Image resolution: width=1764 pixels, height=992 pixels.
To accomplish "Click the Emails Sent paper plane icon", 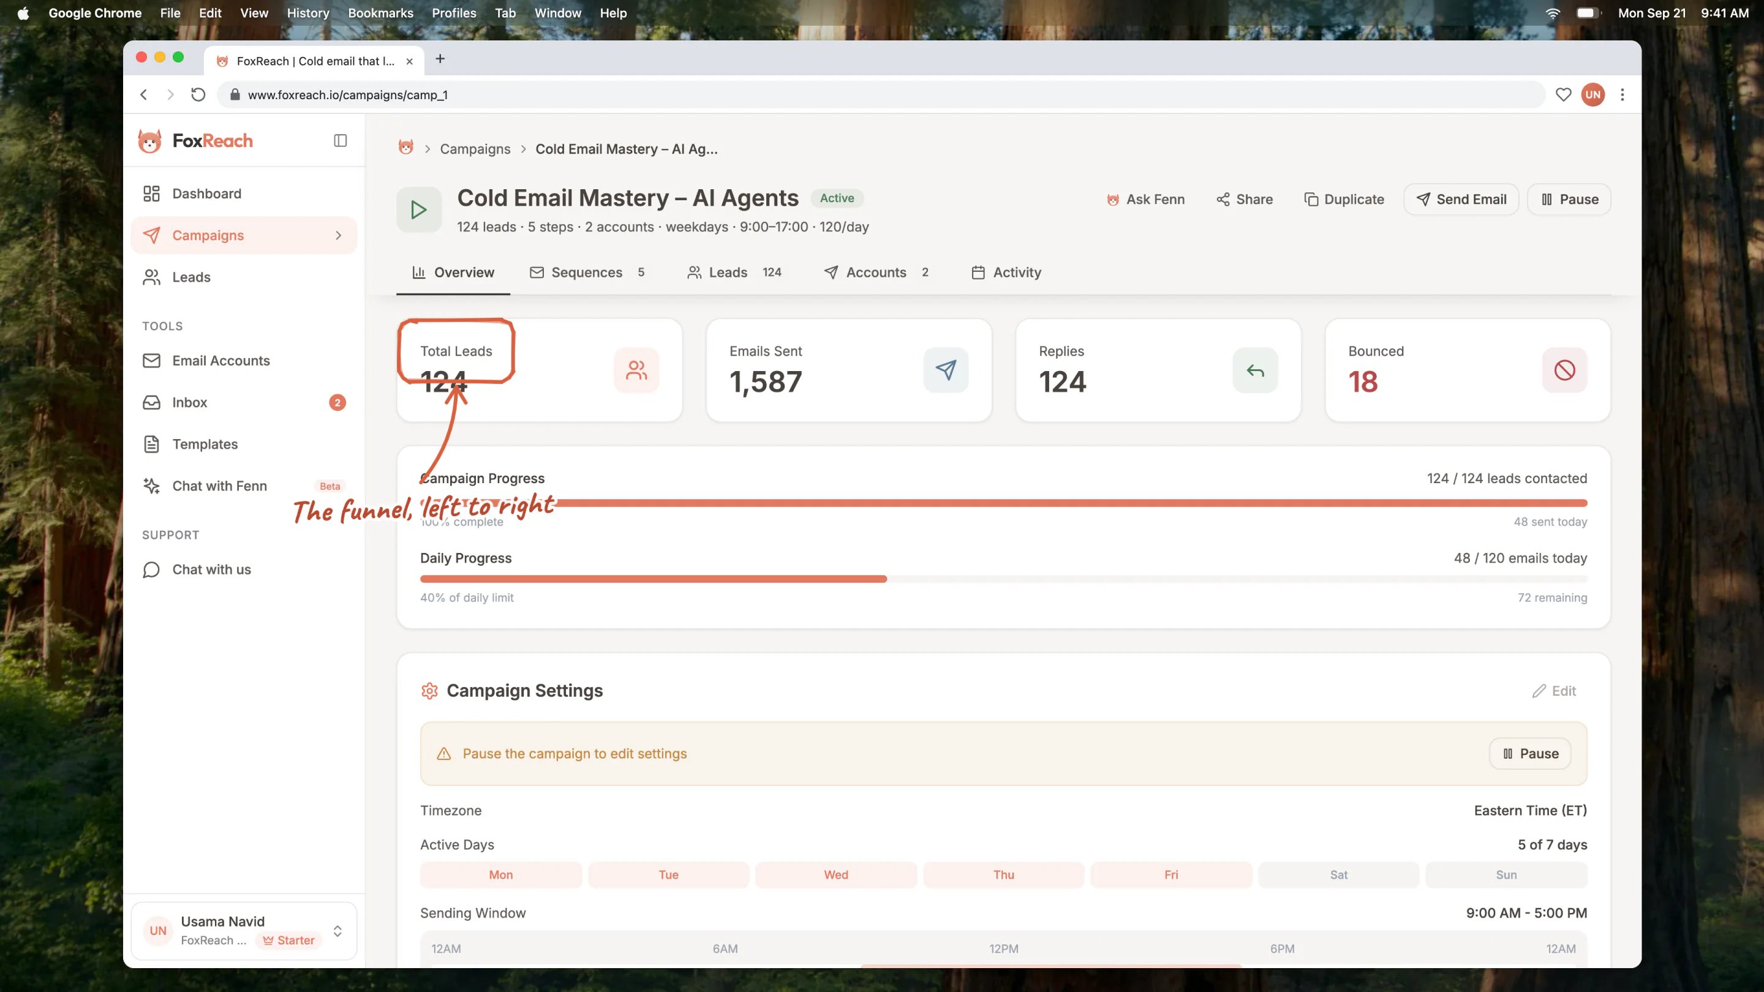I will coord(946,370).
